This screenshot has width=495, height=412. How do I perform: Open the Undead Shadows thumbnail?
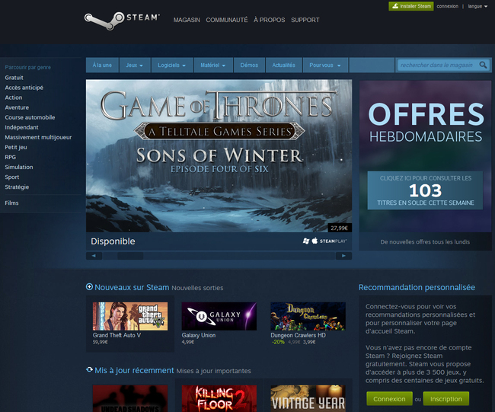[130, 398]
